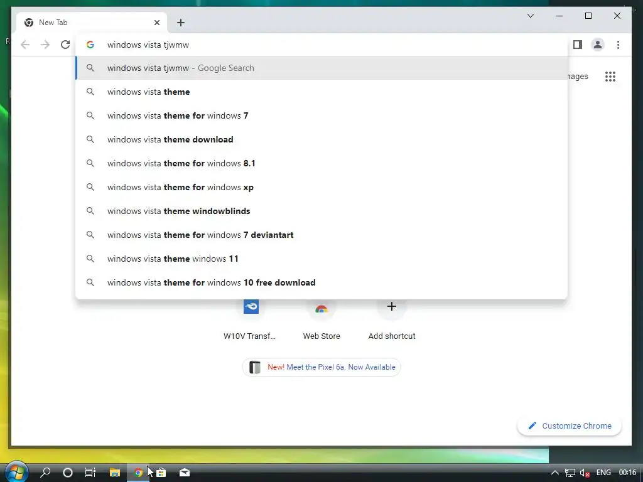Open the Mail app on the taskbar
The height and width of the screenshot is (482, 643).
185,473
